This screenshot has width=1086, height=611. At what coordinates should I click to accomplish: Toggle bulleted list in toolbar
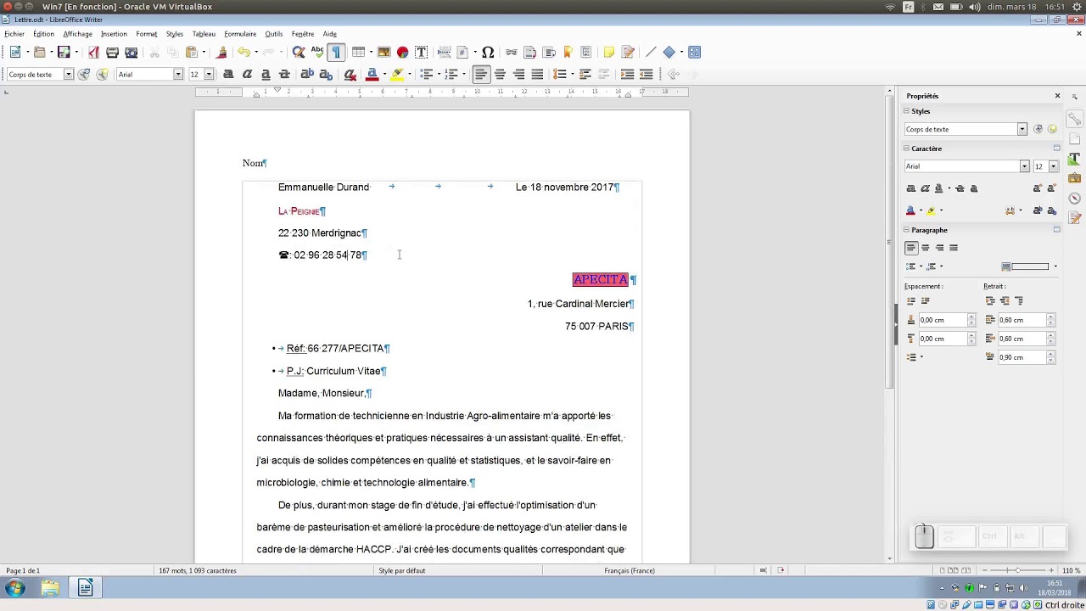426,75
